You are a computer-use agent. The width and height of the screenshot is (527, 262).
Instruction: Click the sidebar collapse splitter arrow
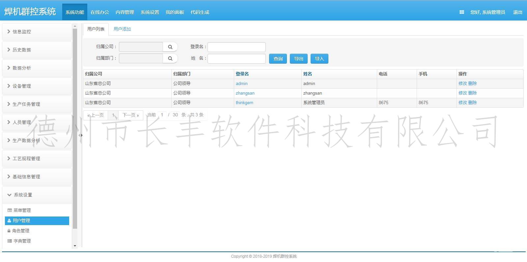point(80,135)
